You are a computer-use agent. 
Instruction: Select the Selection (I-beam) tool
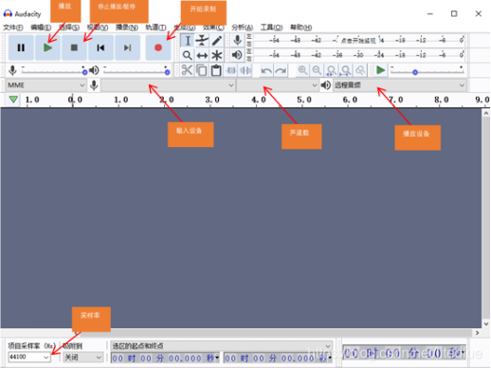click(x=188, y=41)
